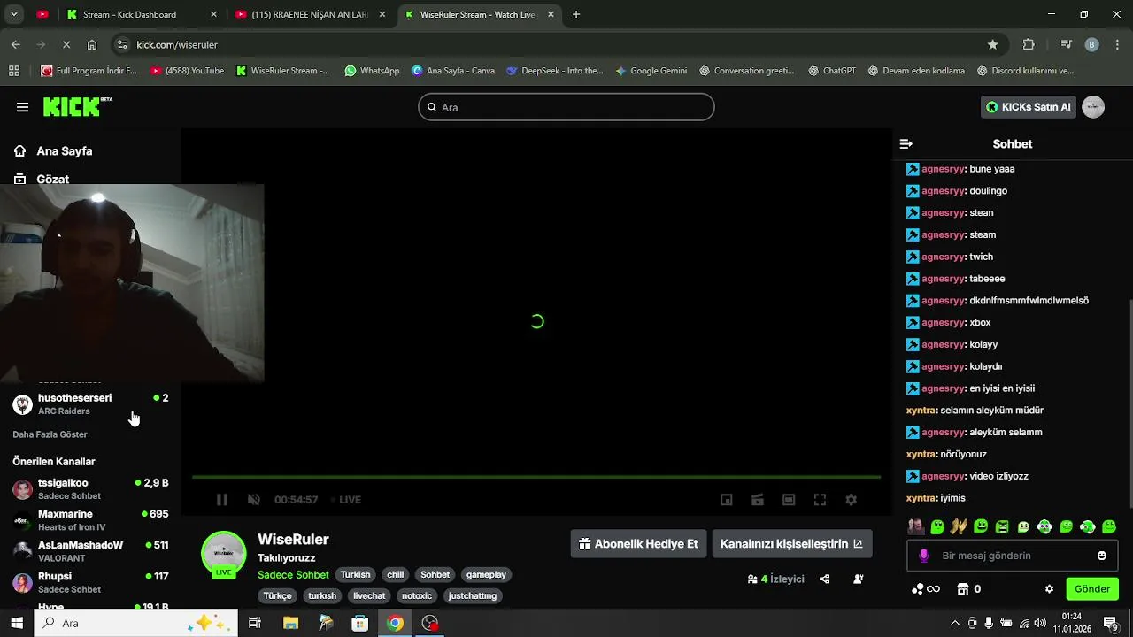The height and width of the screenshot is (637, 1133).
Task: Toggle theater mode on the video player
Action: (x=789, y=500)
